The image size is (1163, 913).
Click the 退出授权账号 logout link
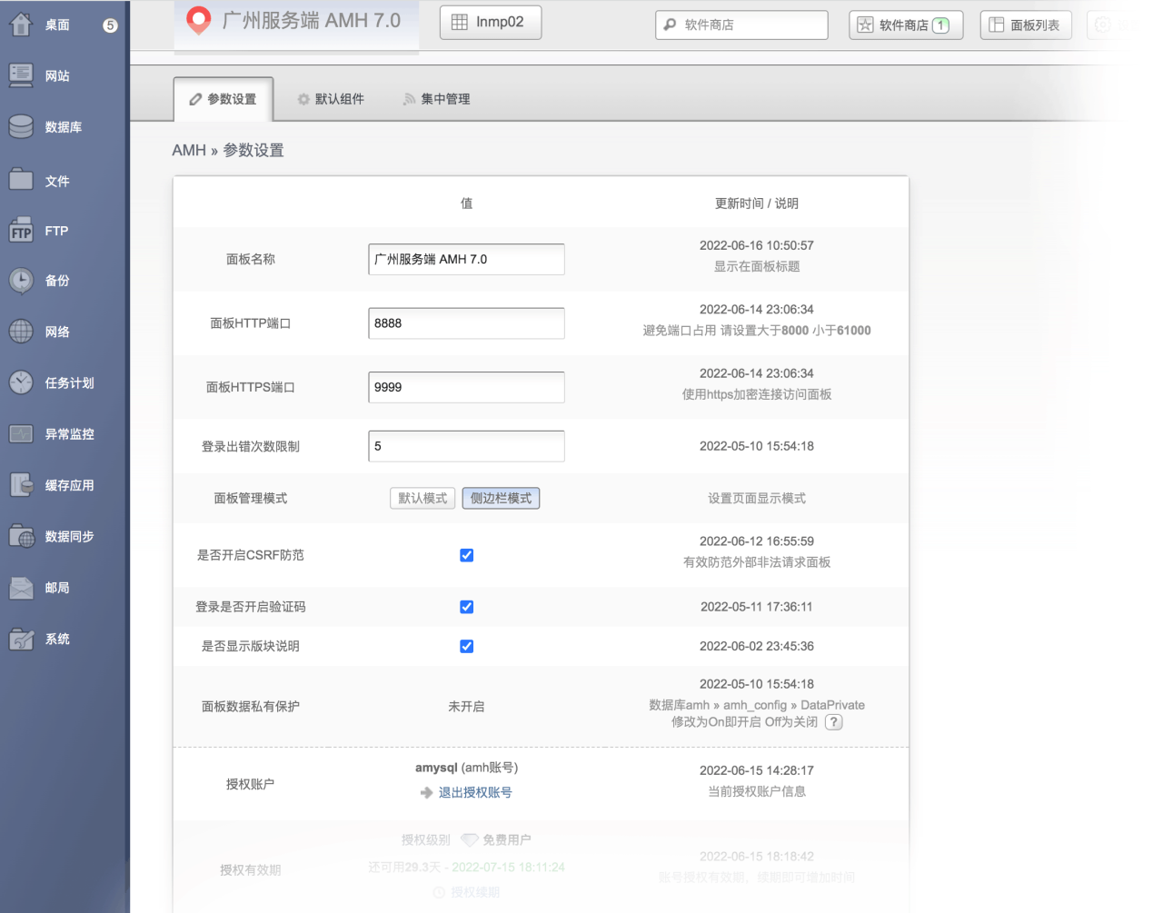[x=473, y=792]
